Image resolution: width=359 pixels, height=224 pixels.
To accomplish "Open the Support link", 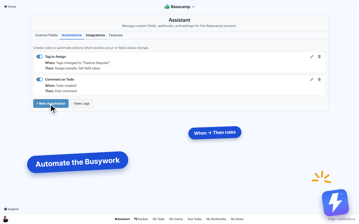I will [11, 209].
